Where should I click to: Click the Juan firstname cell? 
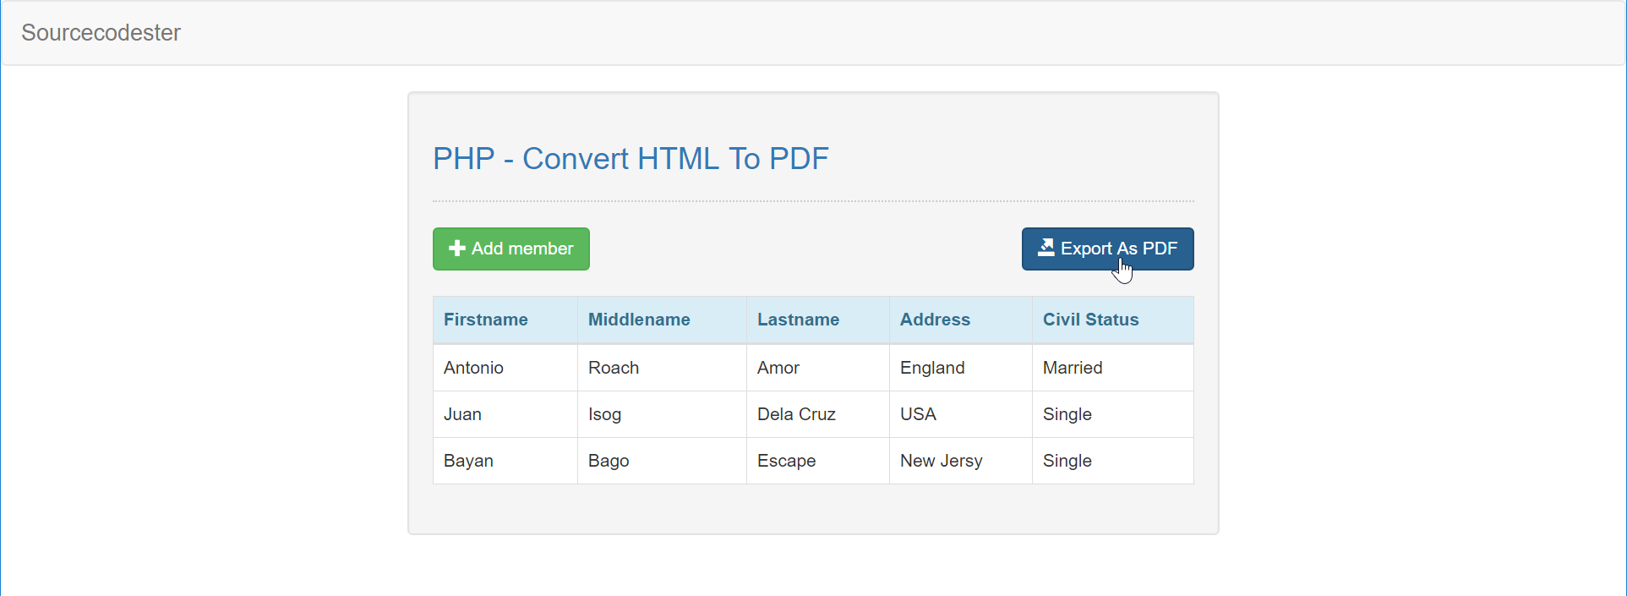click(462, 414)
